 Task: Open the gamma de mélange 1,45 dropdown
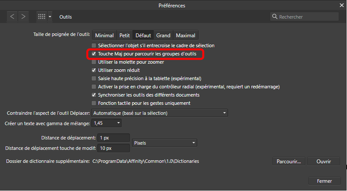coord(106,123)
